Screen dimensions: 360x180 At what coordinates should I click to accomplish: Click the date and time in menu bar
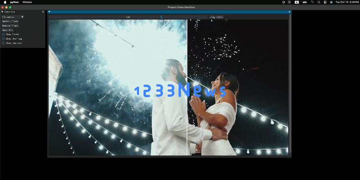(x=347, y=2)
